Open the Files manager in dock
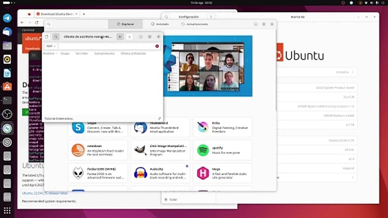This screenshot has height=218, width=388. [x=7, y=46]
